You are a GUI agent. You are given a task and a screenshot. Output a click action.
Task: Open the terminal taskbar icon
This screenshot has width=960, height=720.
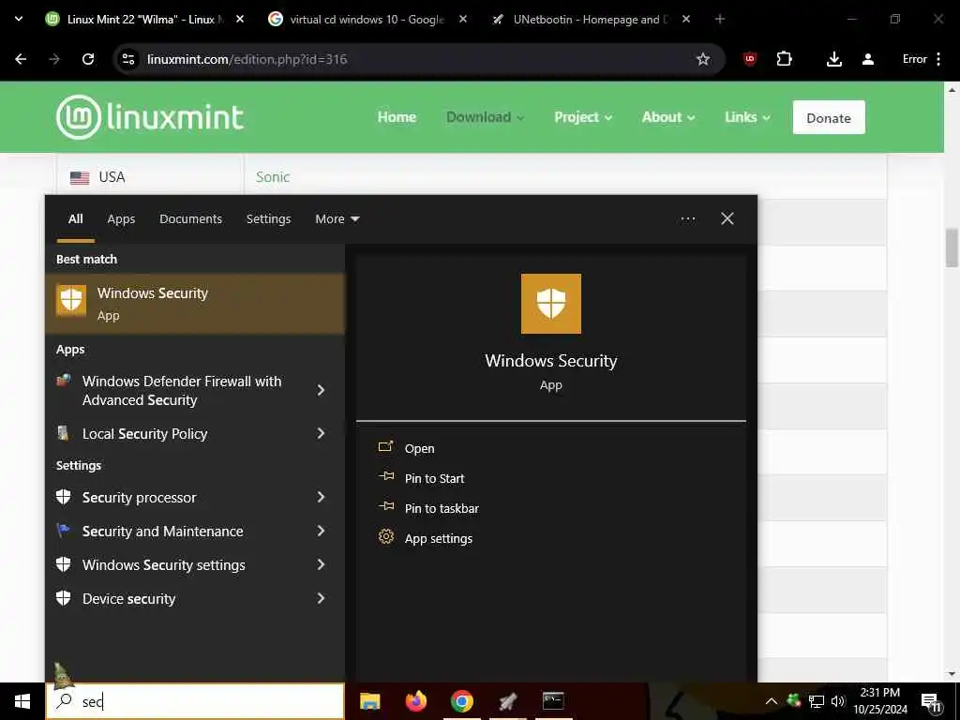tap(553, 701)
